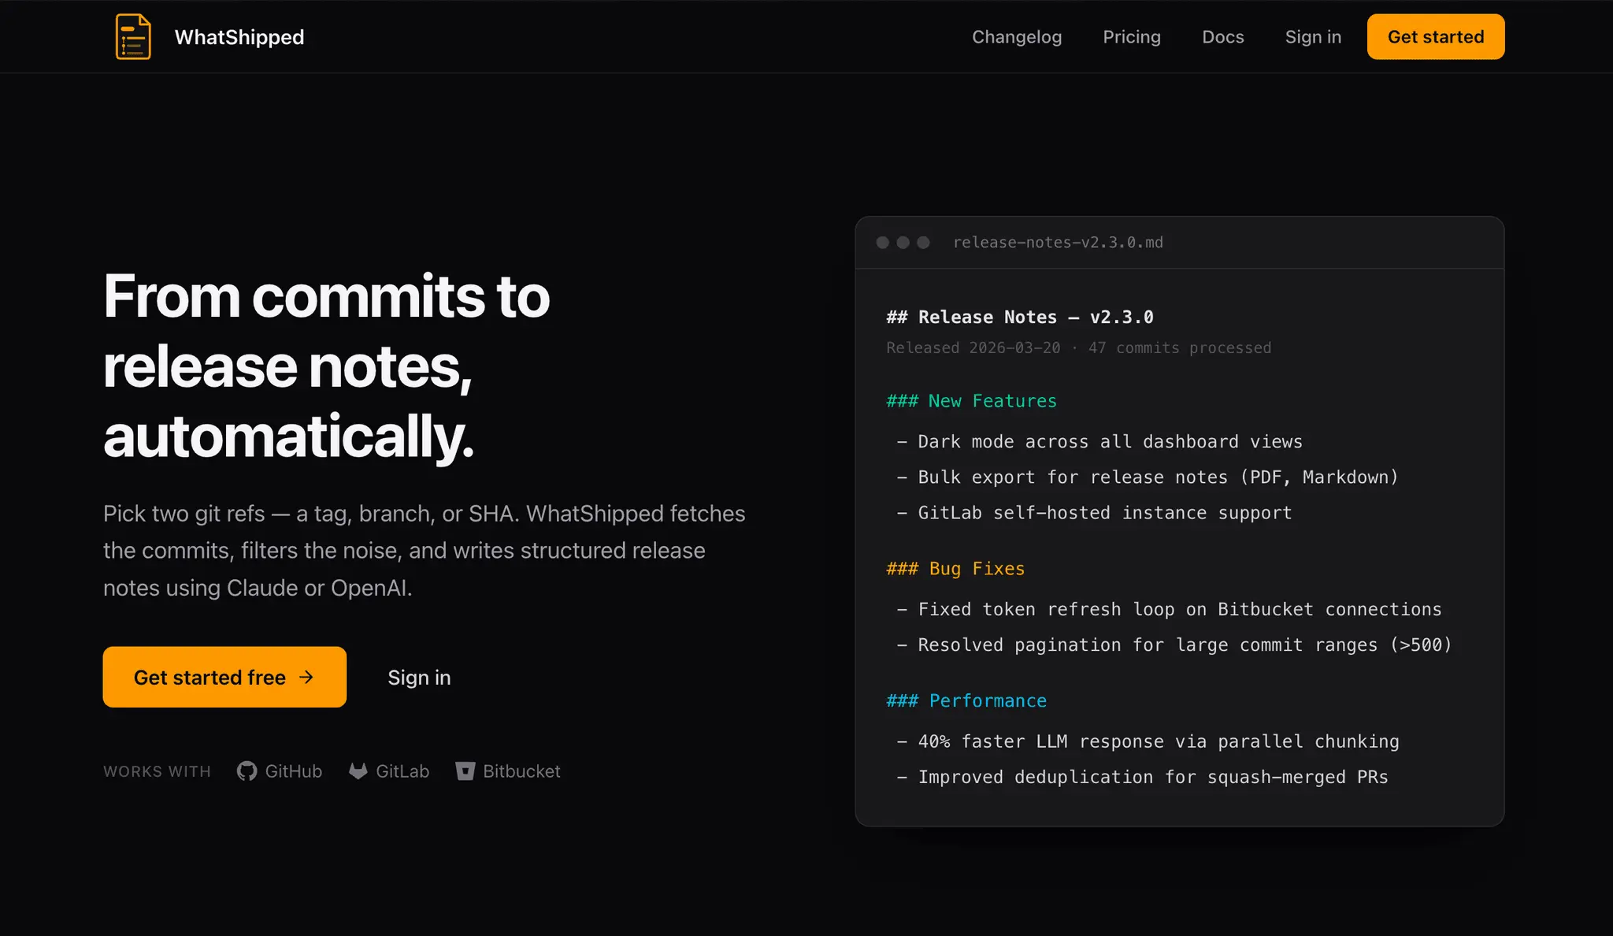Click the WhatShipped brand name
1613x936 pixels.
(239, 37)
